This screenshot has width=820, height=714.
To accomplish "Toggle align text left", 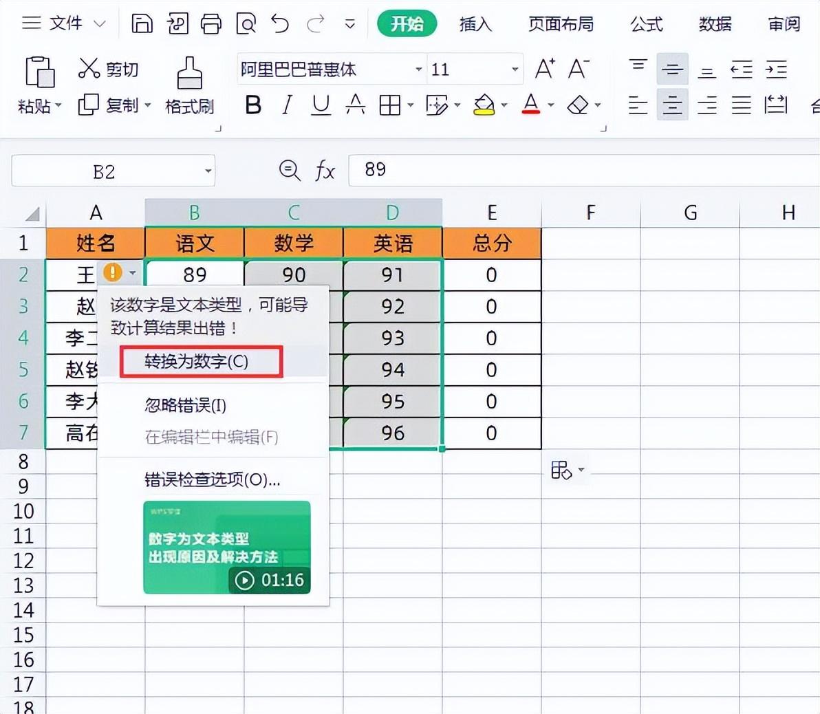I will tap(638, 105).
